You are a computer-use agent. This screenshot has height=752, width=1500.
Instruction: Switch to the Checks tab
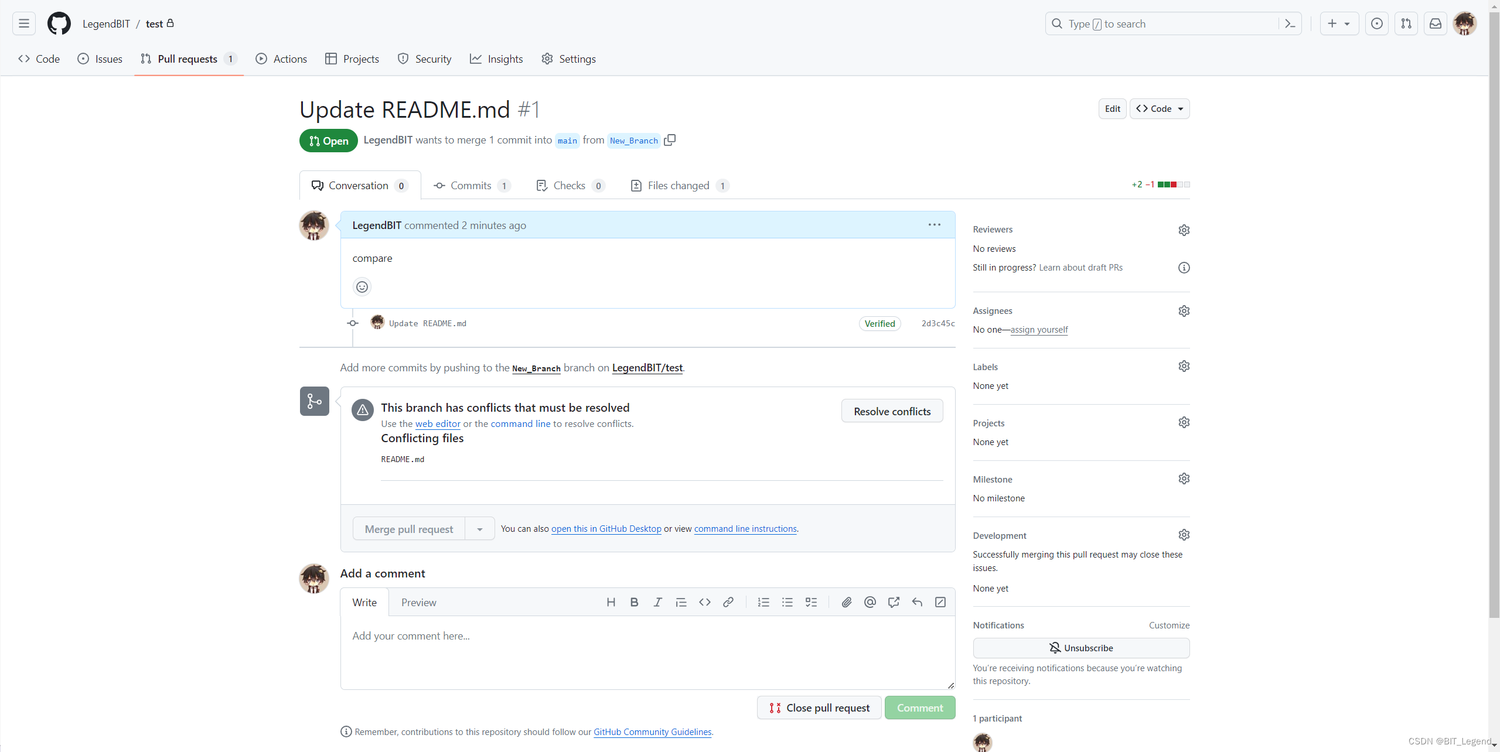click(x=570, y=186)
